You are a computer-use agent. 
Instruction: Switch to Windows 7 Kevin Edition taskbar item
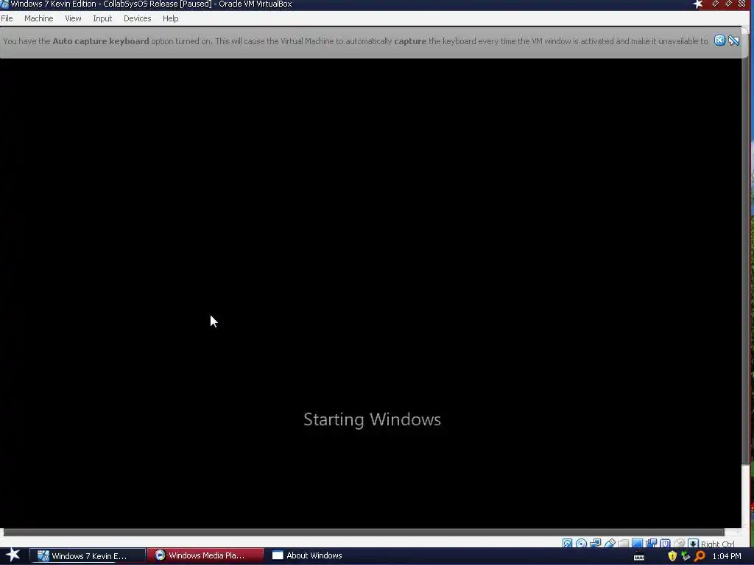point(88,556)
